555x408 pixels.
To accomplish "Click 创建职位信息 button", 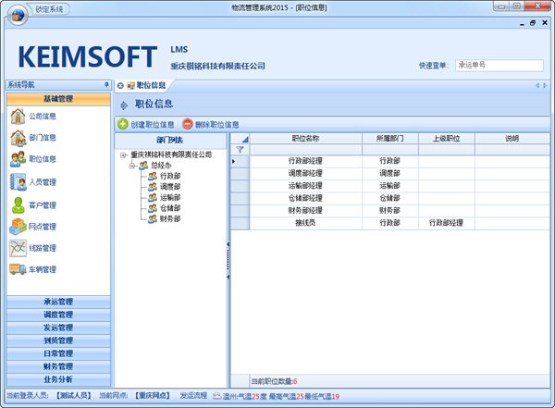I will [x=146, y=124].
